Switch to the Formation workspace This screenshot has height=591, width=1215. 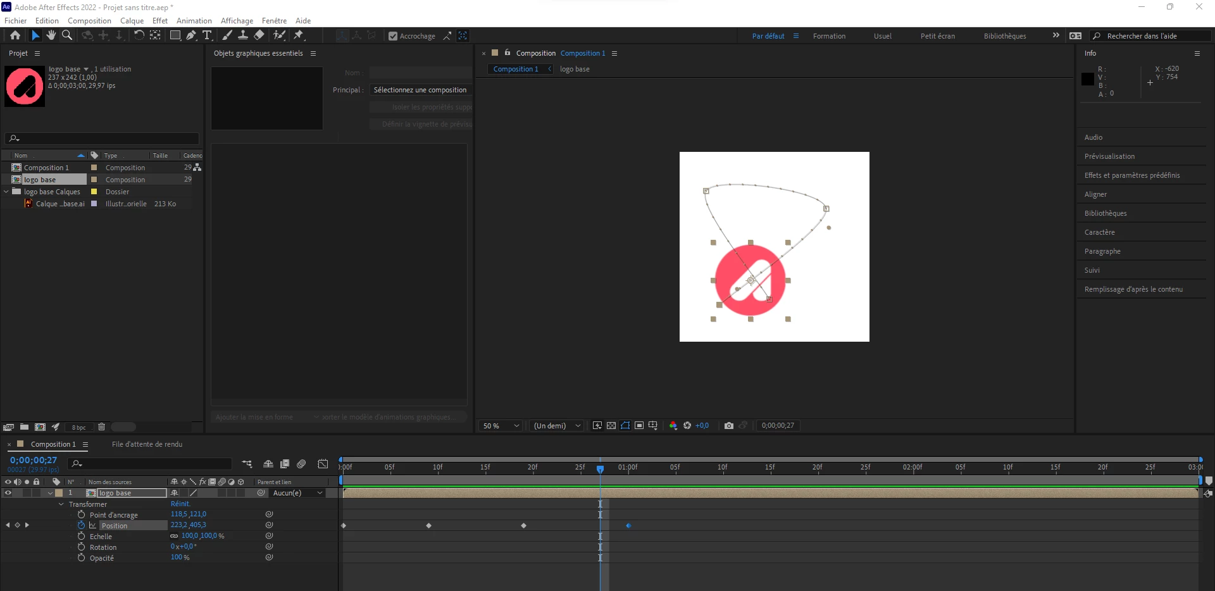829,36
